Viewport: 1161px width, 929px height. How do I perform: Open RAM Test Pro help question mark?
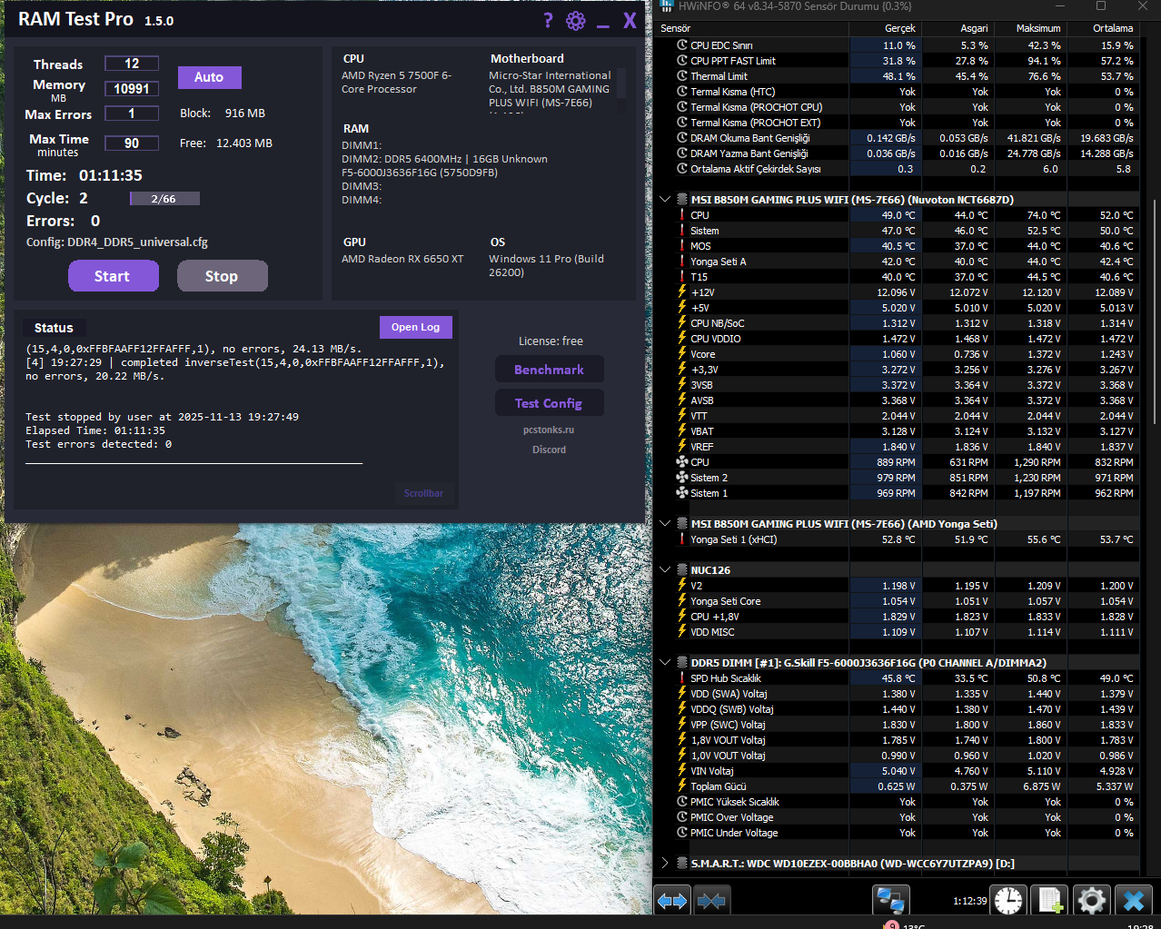click(548, 20)
